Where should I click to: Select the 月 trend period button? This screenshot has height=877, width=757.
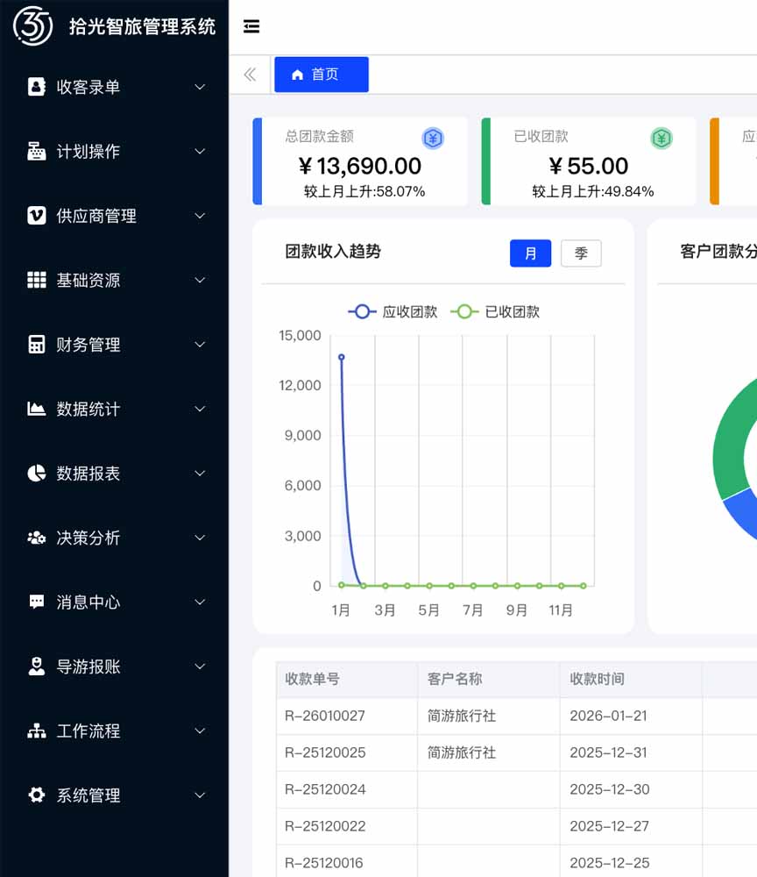point(530,253)
